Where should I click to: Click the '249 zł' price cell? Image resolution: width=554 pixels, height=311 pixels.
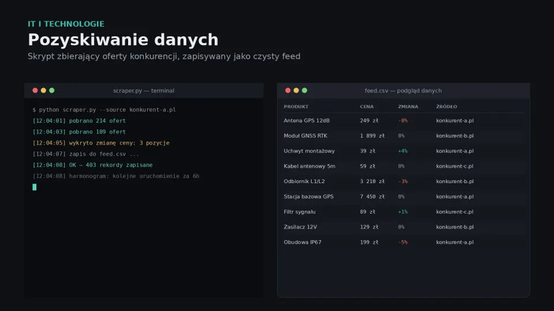369,120
